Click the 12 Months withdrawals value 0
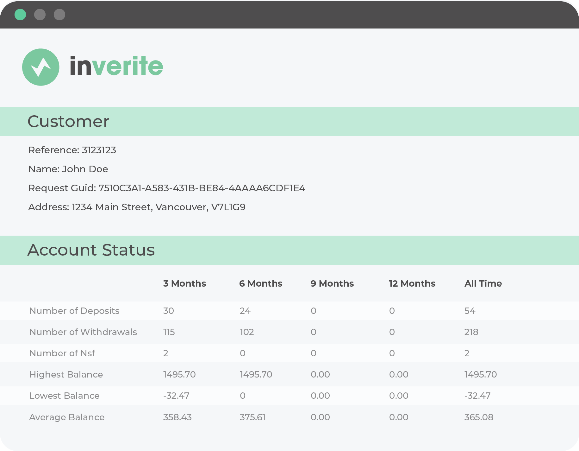This screenshot has width=579, height=451. 392,332
